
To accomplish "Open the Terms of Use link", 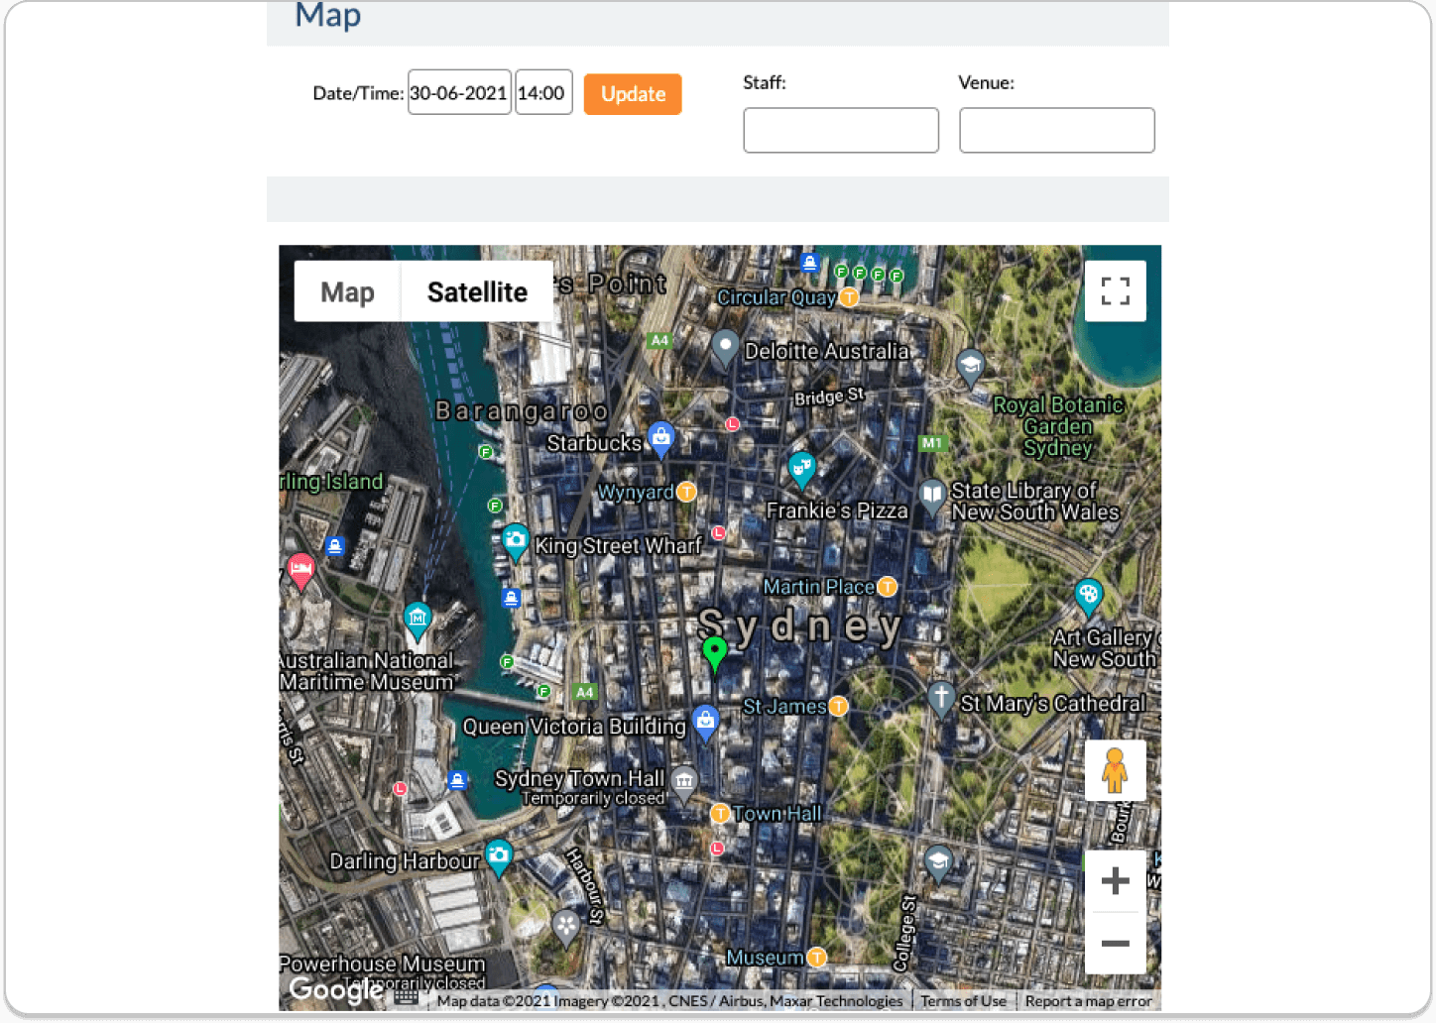I will point(963,1001).
